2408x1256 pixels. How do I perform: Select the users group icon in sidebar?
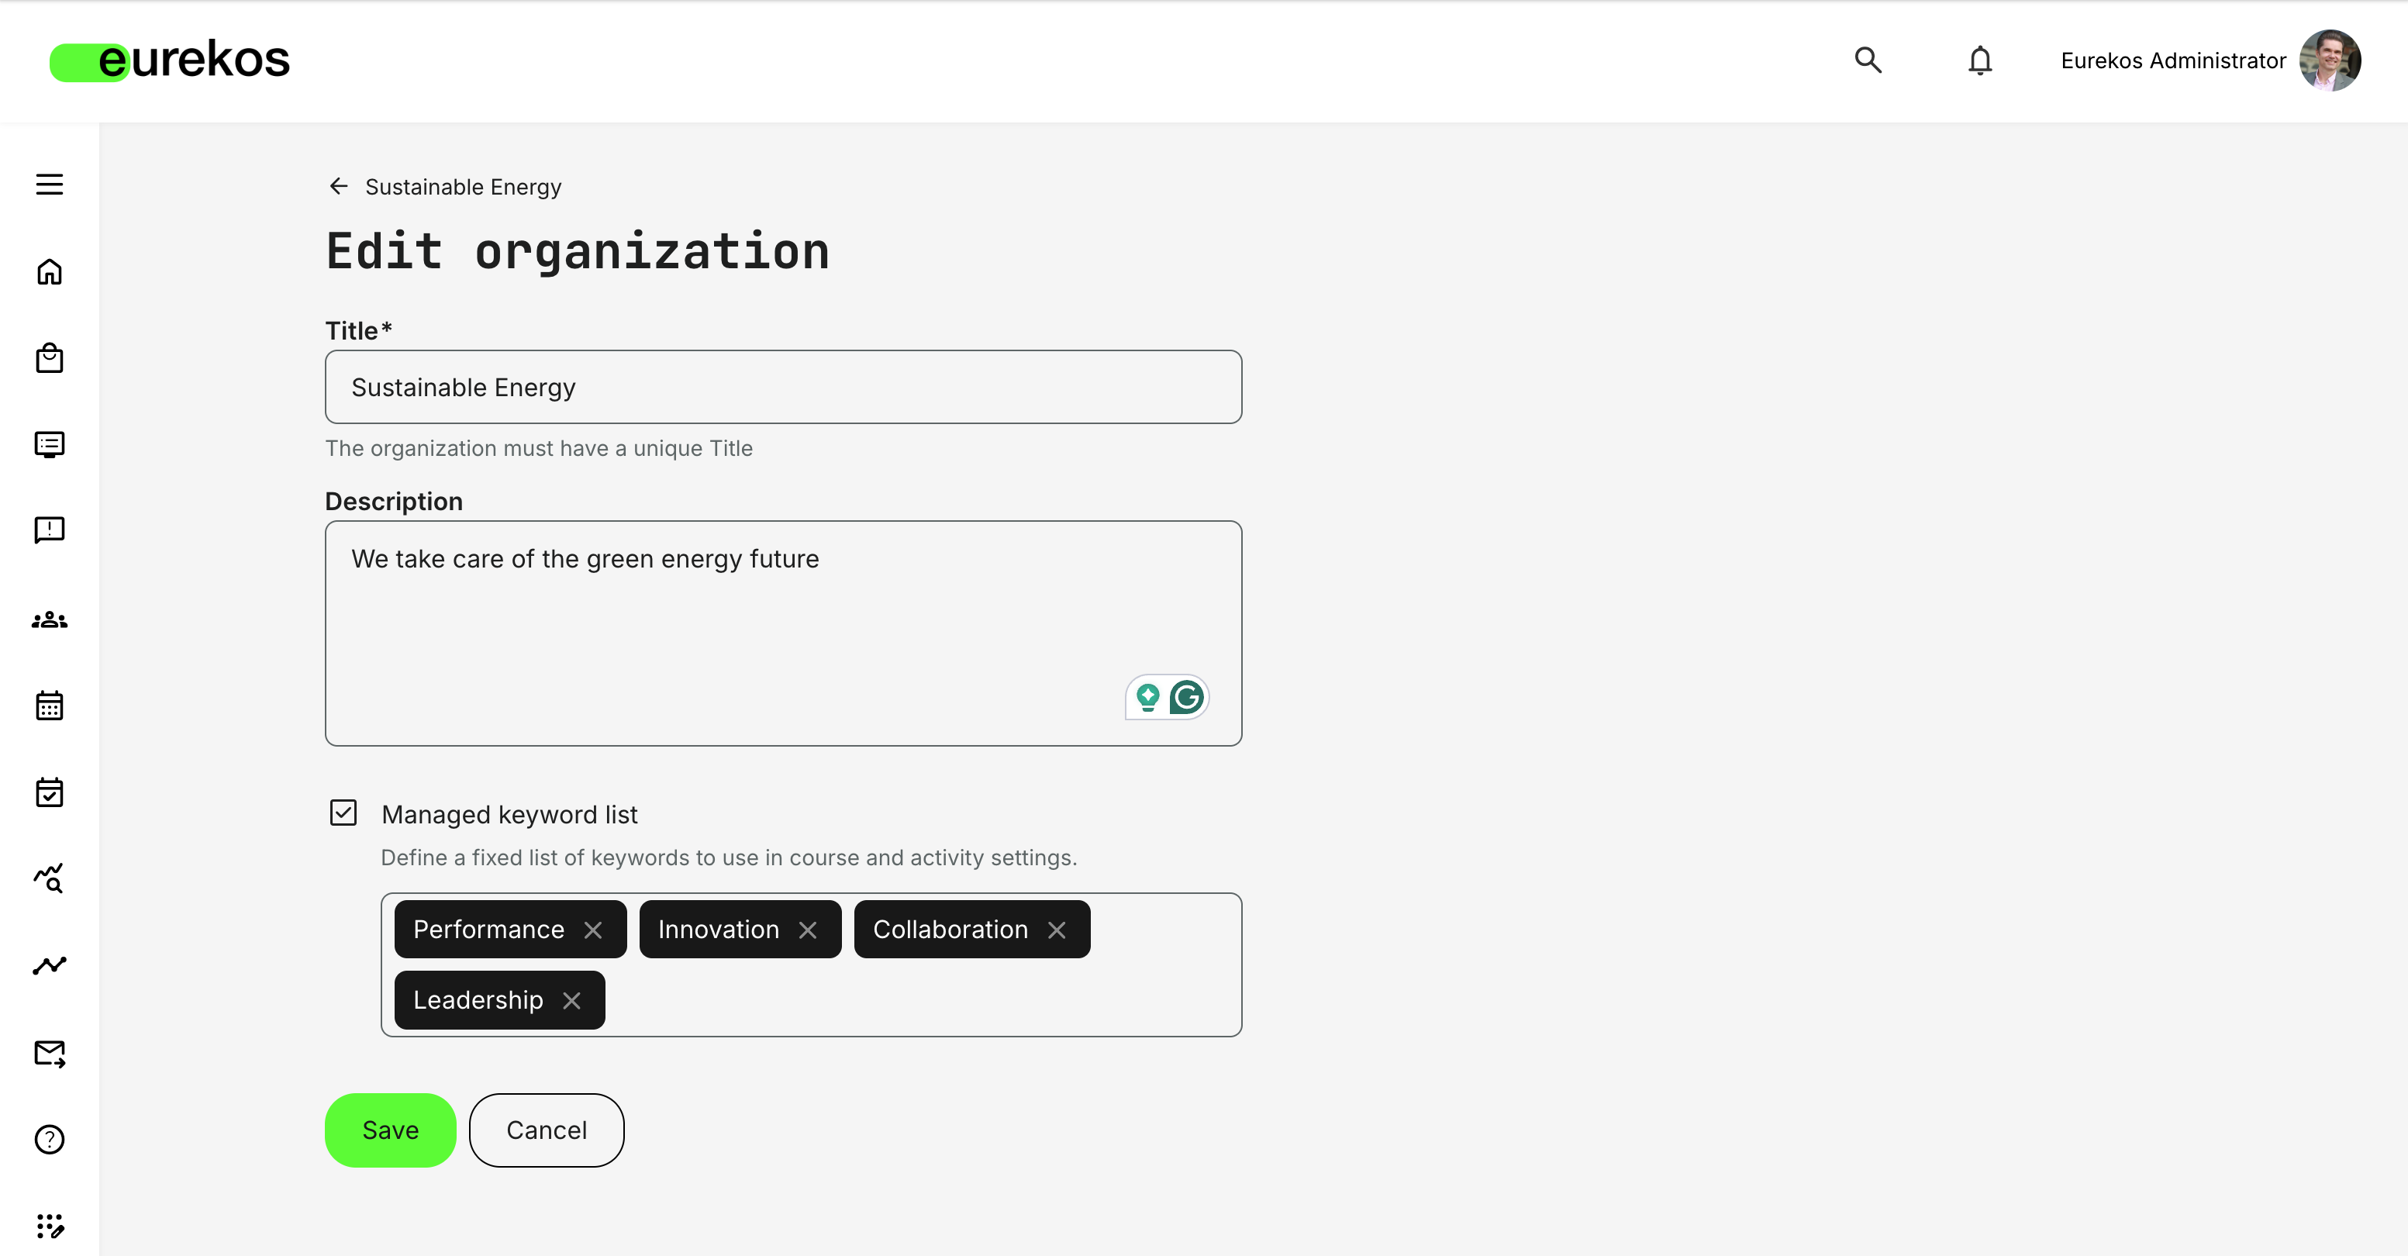click(x=49, y=619)
